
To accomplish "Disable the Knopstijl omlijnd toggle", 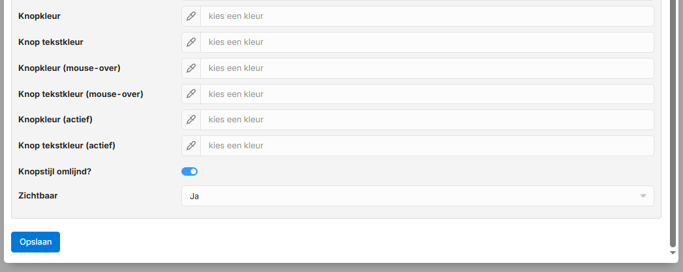I will pyautogui.click(x=189, y=172).
